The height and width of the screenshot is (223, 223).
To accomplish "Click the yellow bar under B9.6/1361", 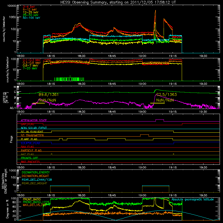I will pyautogui.click(x=39, y=103).
